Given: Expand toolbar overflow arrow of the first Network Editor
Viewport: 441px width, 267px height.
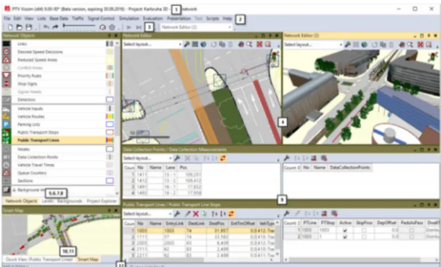Looking at the screenshot, I should 278,46.
